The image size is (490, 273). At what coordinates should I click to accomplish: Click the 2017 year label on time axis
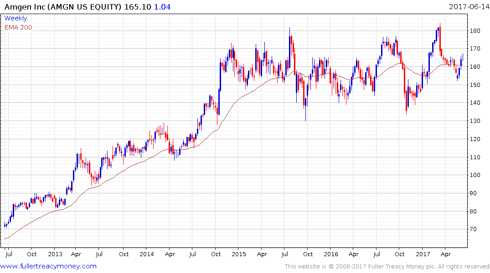point(423,254)
